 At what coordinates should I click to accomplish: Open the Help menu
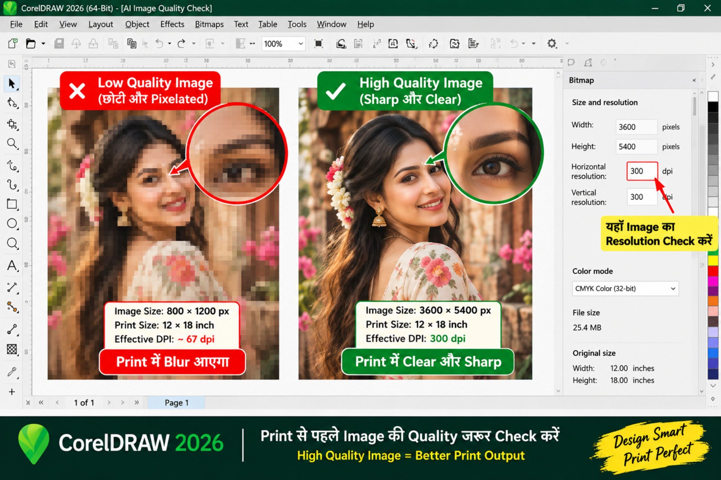[x=365, y=24]
